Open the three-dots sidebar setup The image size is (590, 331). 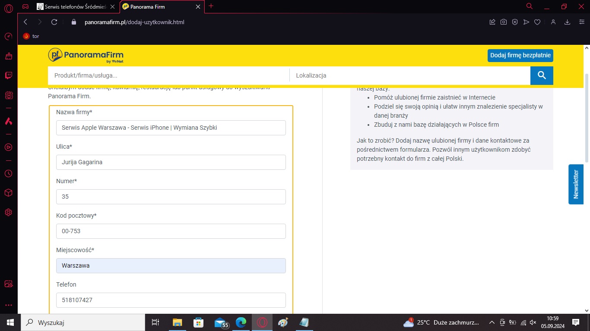coord(8,305)
